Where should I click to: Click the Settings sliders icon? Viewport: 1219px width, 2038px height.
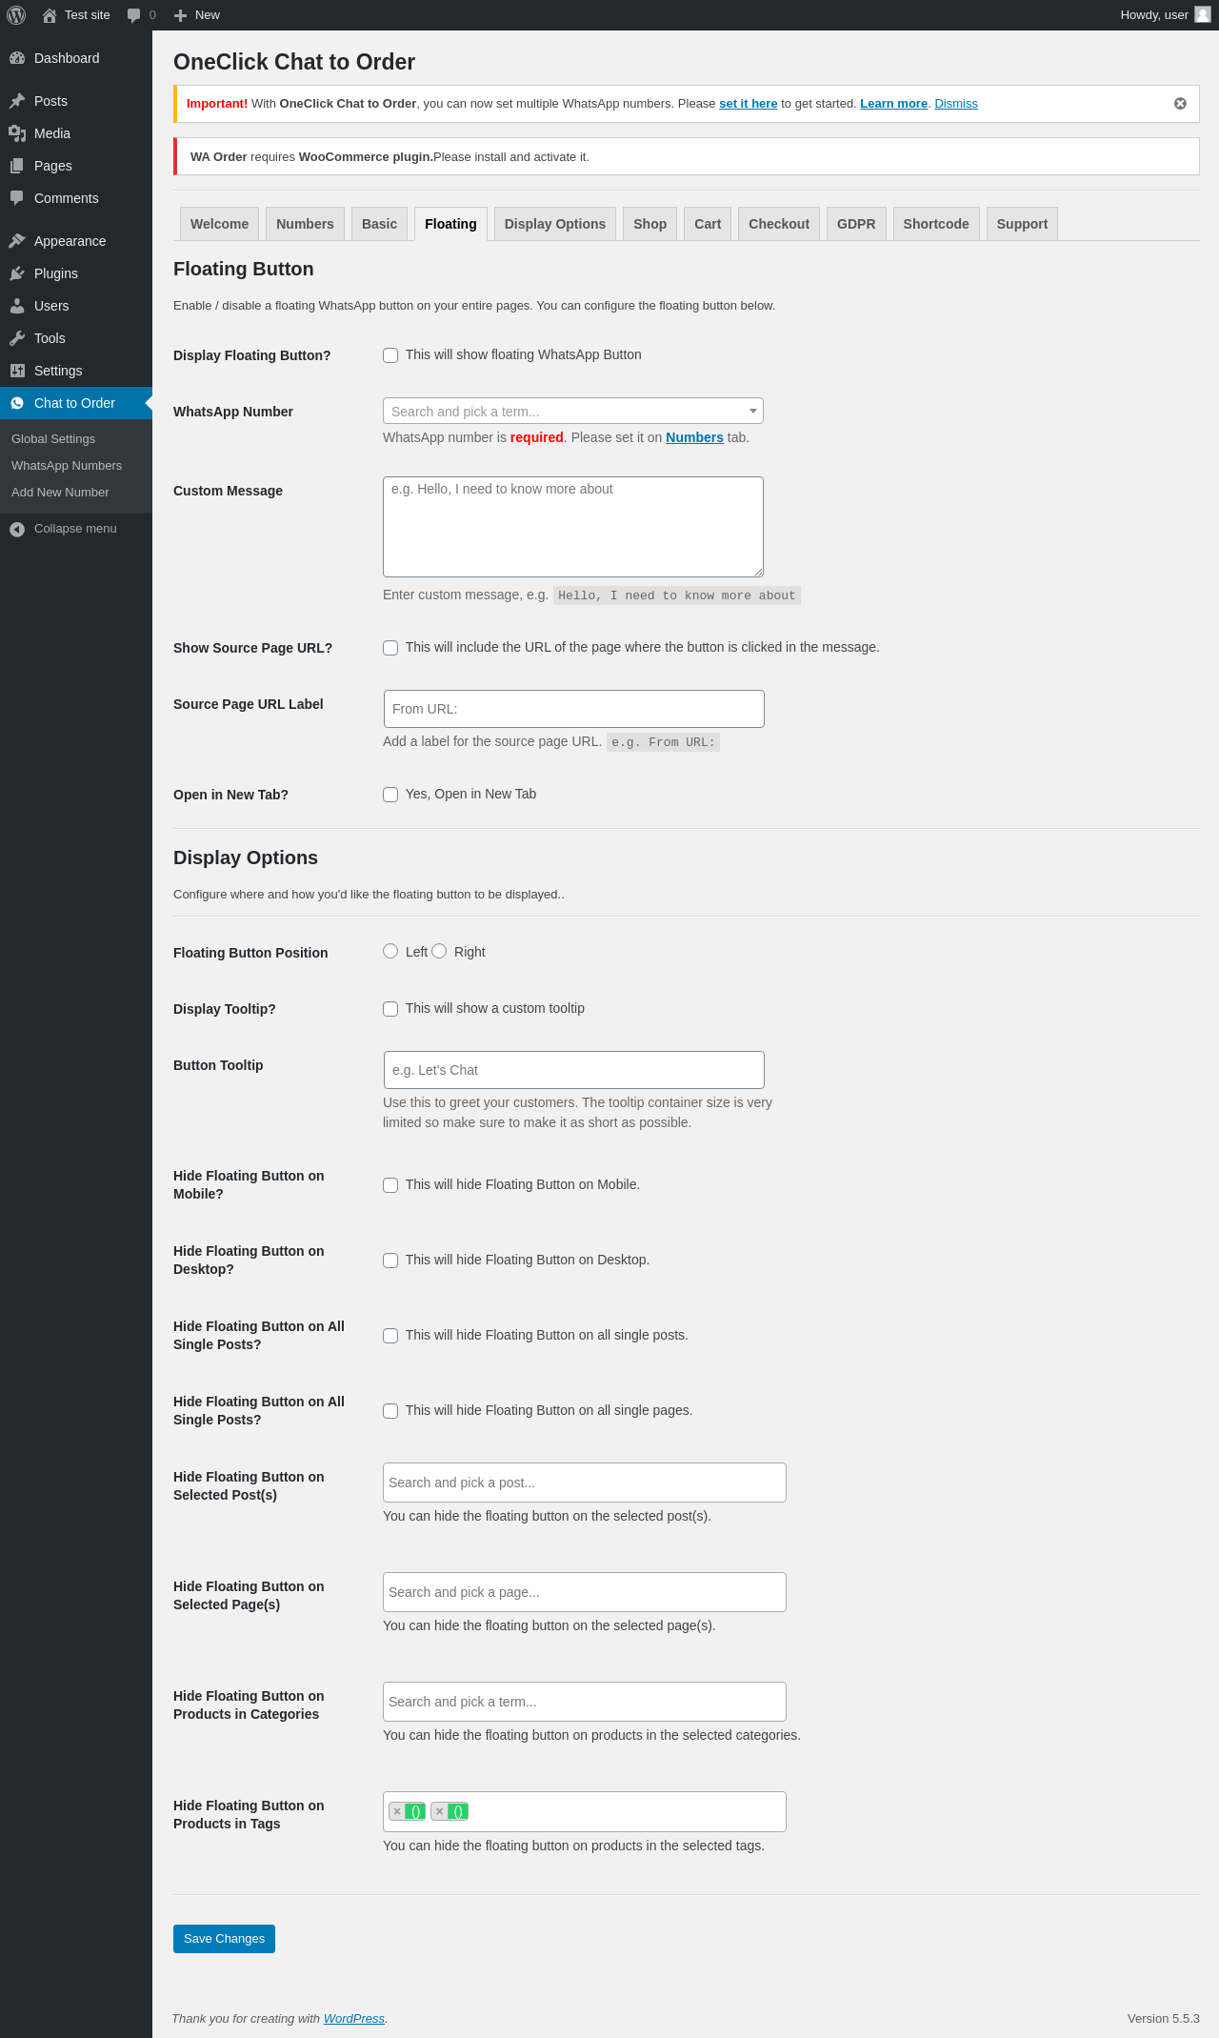pyautogui.click(x=17, y=371)
